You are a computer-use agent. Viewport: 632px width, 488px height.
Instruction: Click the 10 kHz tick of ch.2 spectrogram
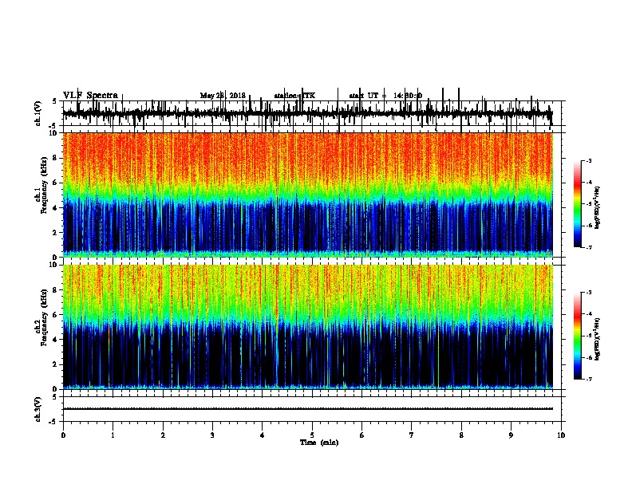[54, 265]
